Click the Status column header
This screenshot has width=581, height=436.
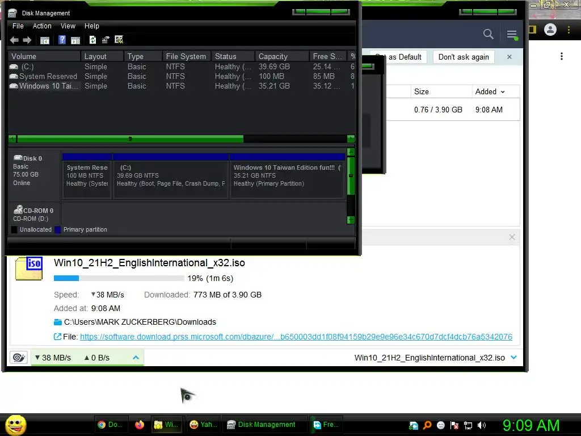[x=233, y=56]
